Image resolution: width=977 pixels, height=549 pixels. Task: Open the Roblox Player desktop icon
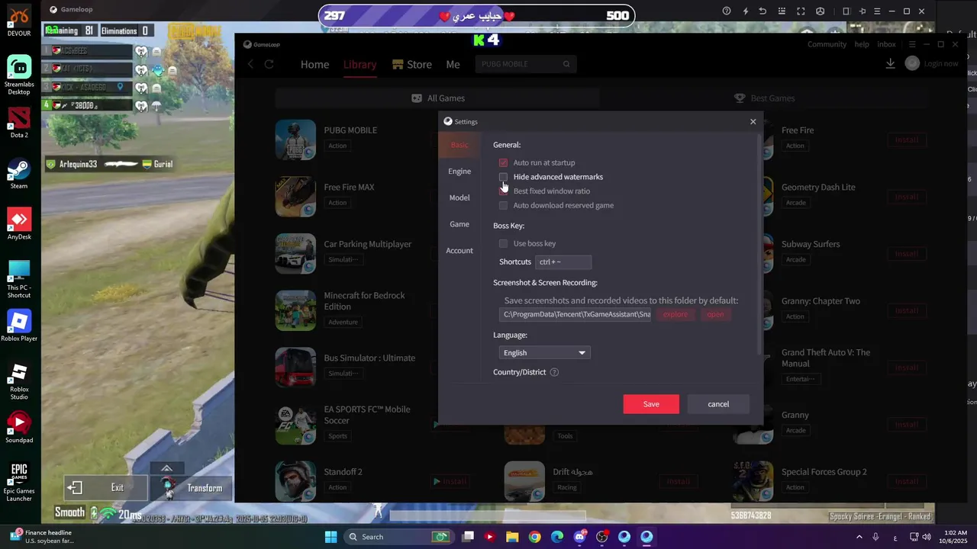tap(19, 326)
